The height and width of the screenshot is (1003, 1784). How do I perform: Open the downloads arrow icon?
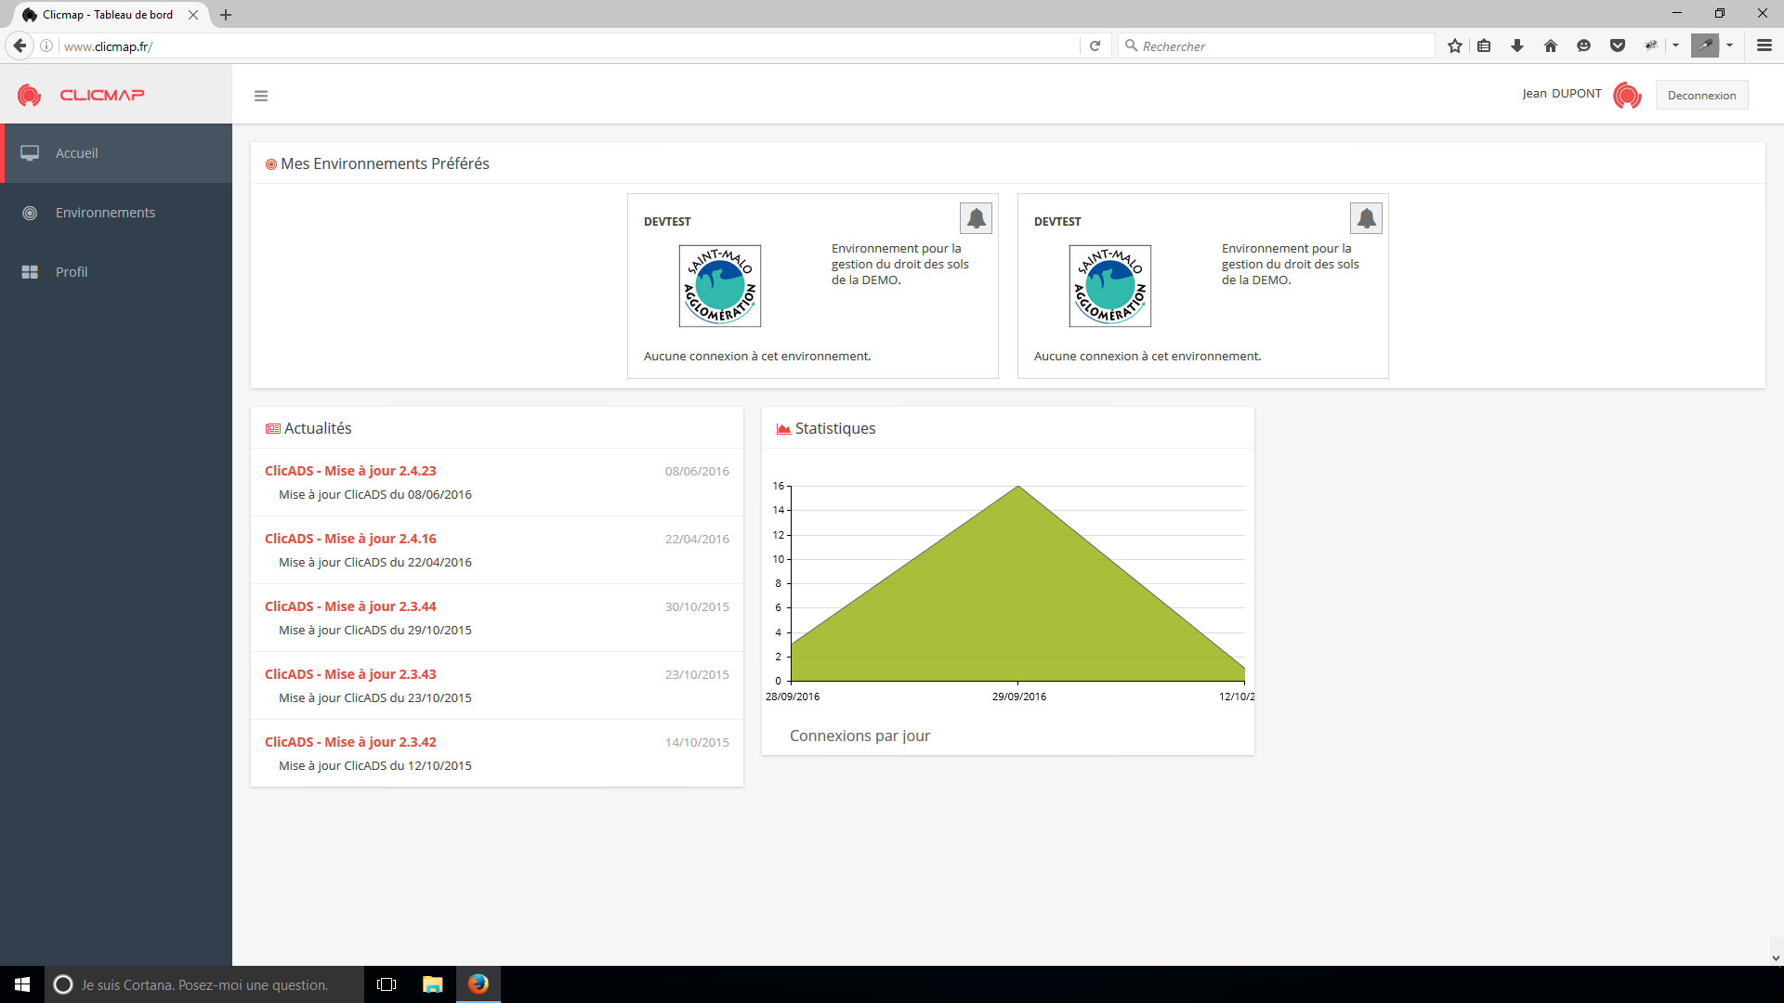[x=1517, y=46]
